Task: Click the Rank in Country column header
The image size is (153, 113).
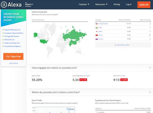Action: (145, 20)
